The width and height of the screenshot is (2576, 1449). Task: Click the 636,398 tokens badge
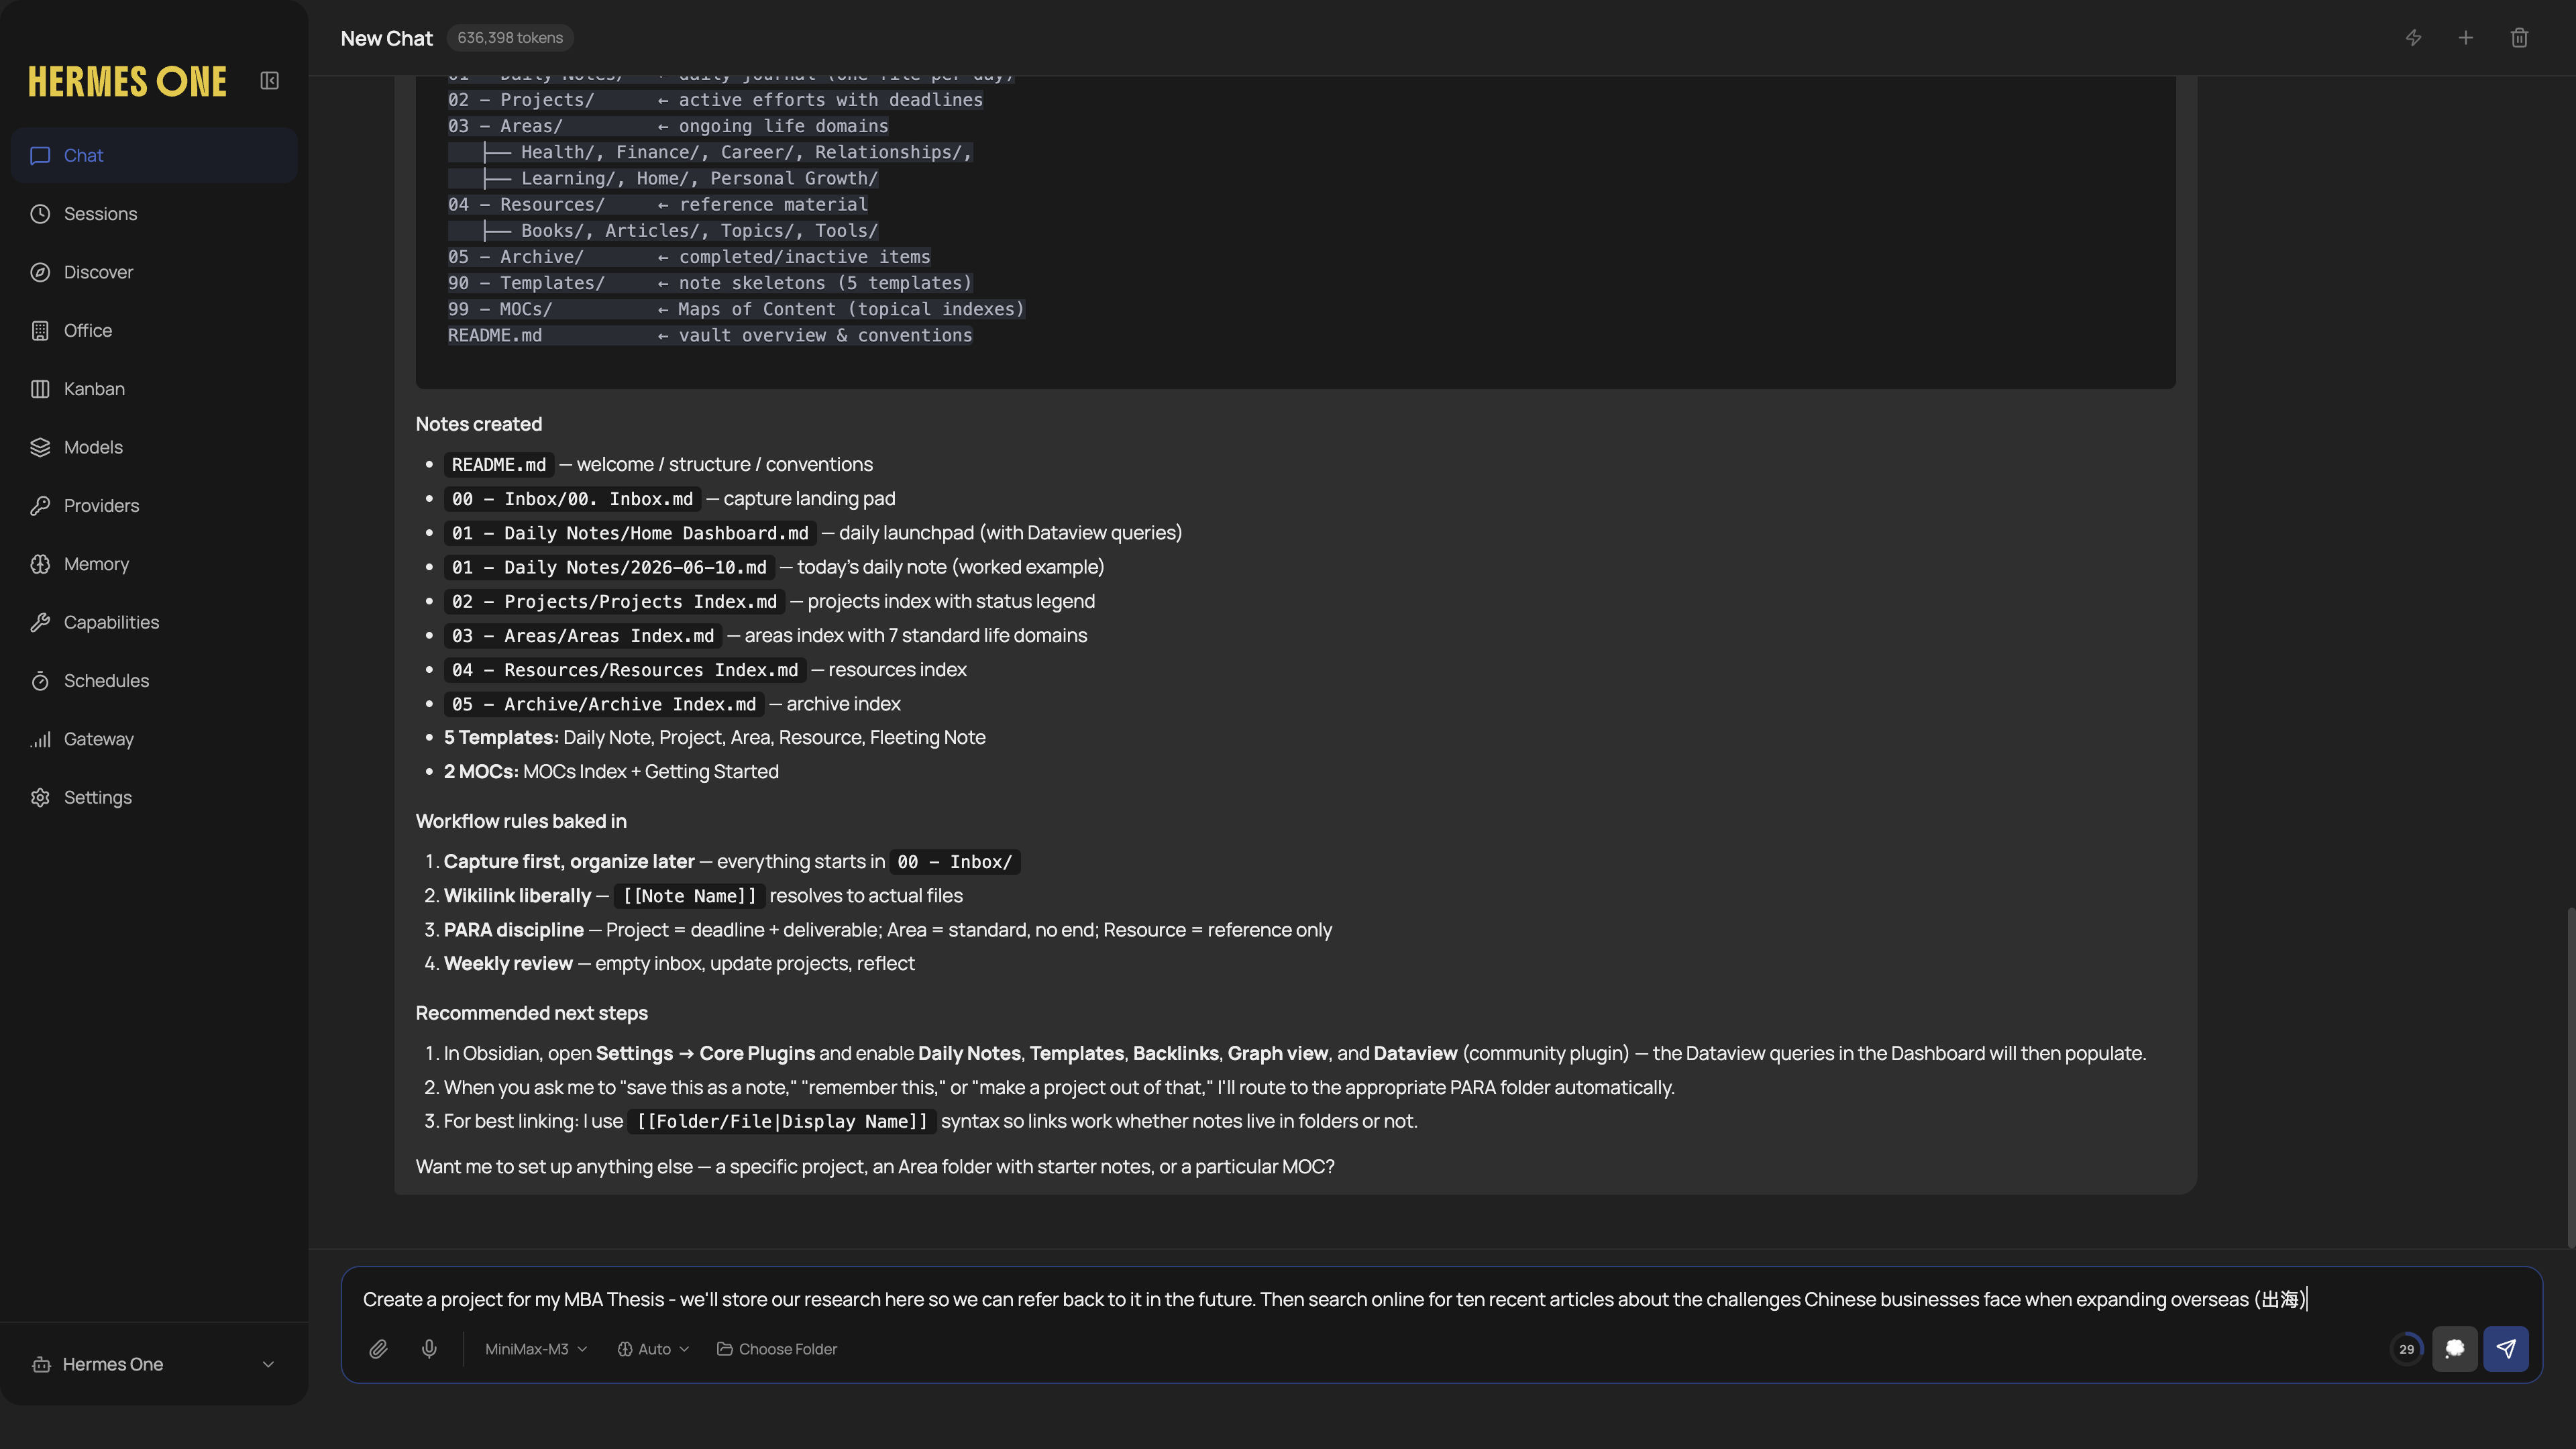(510, 38)
